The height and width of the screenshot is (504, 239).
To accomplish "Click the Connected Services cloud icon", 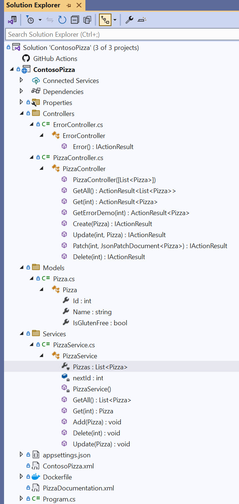I will coord(36,80).
